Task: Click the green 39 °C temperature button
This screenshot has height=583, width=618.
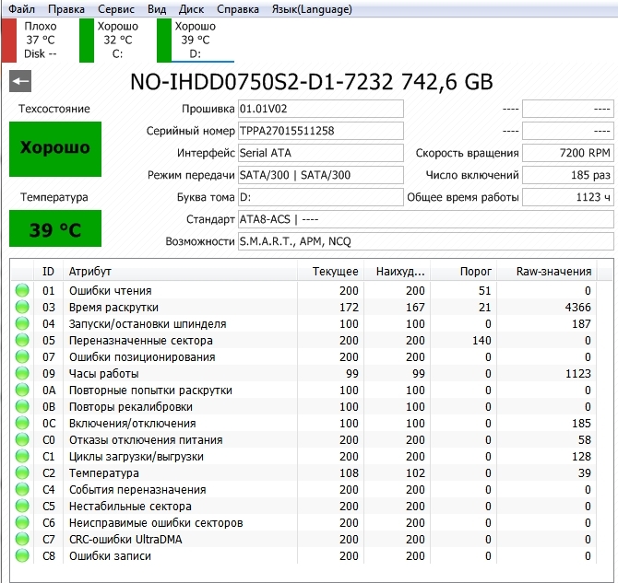Action: click(55, 228)
